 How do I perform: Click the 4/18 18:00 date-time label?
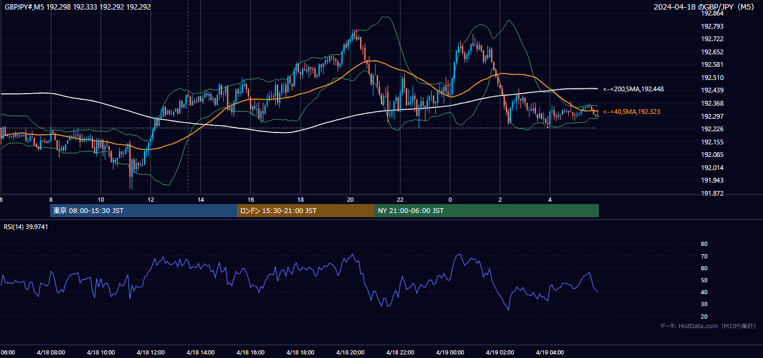pyautogui.click(x=300, y=353)
